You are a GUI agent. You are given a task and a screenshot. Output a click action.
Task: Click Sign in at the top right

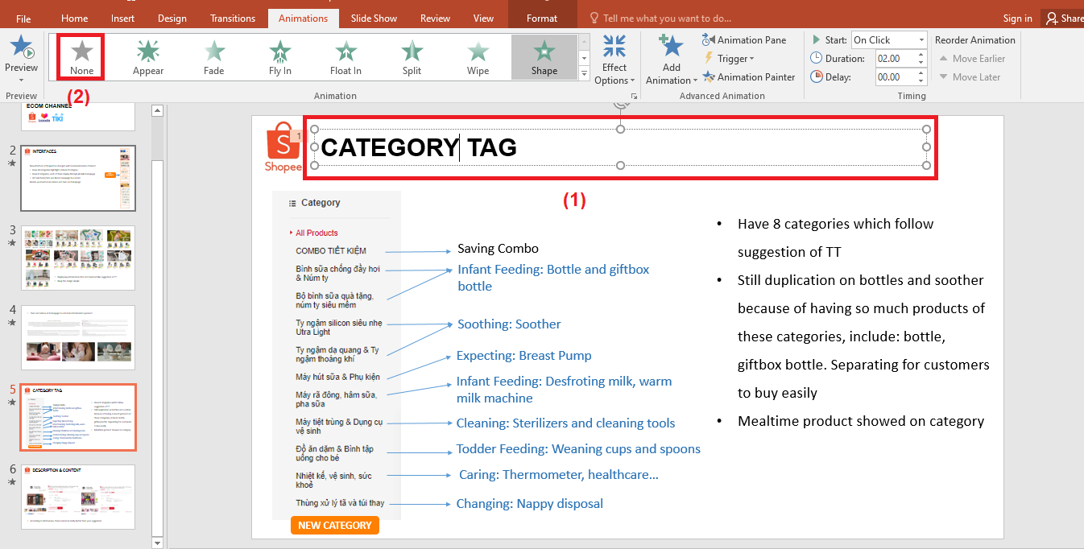click(x=1017, y=17)
